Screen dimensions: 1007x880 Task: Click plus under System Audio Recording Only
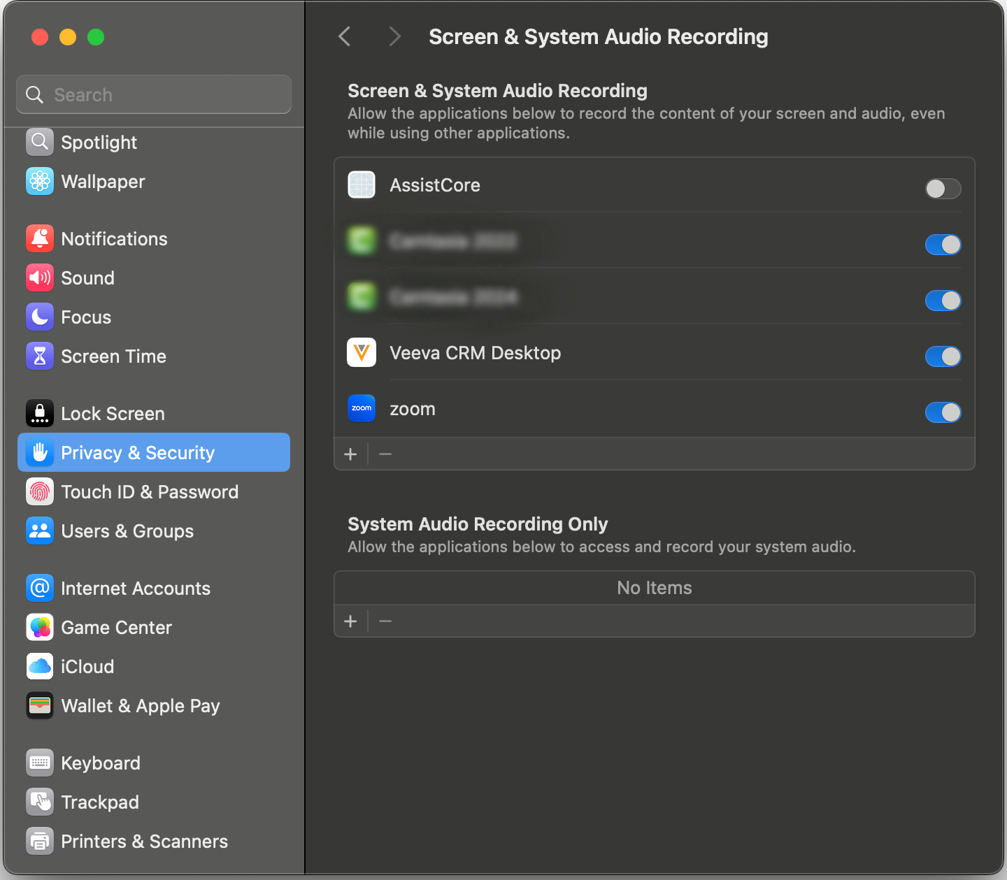[x=350, y=621]
